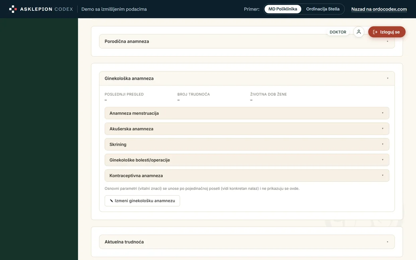Expand the Porodična anamneza section
Screen dimensions: 416x260
(x=247, y=41)
